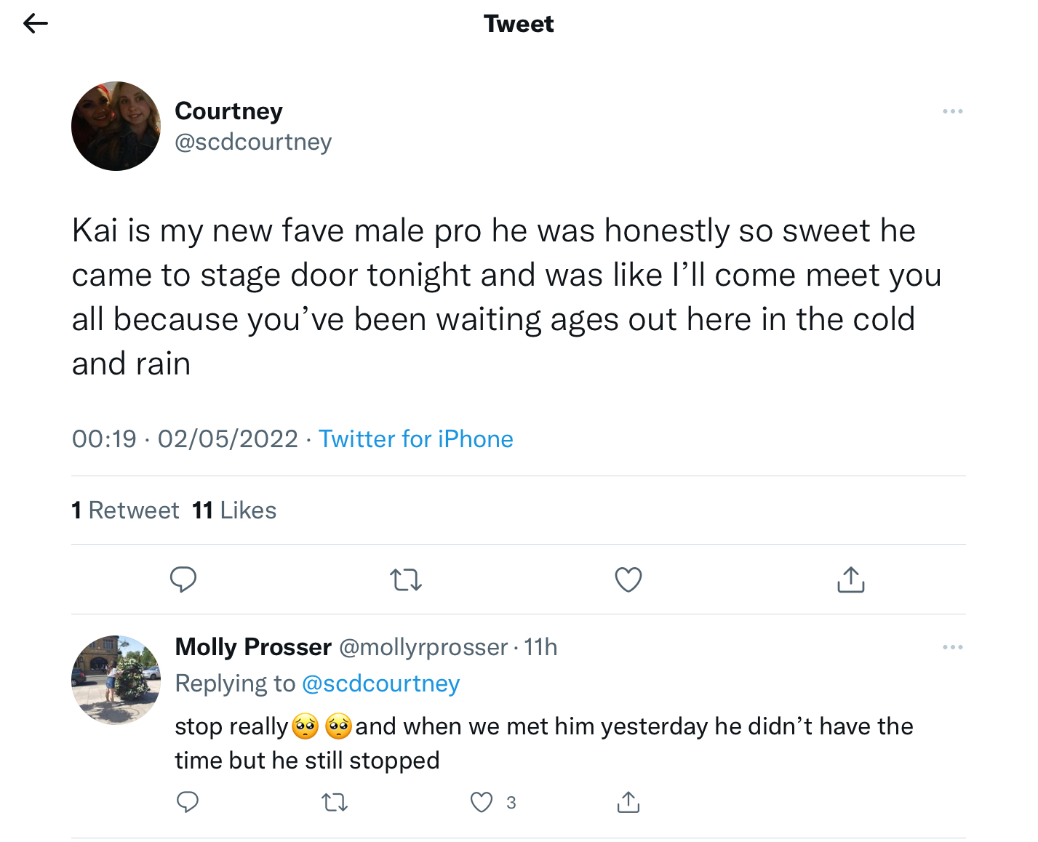1038x842 pixels.
Task: Reply to Molly Prosser's comment
Action: [188, 802]
